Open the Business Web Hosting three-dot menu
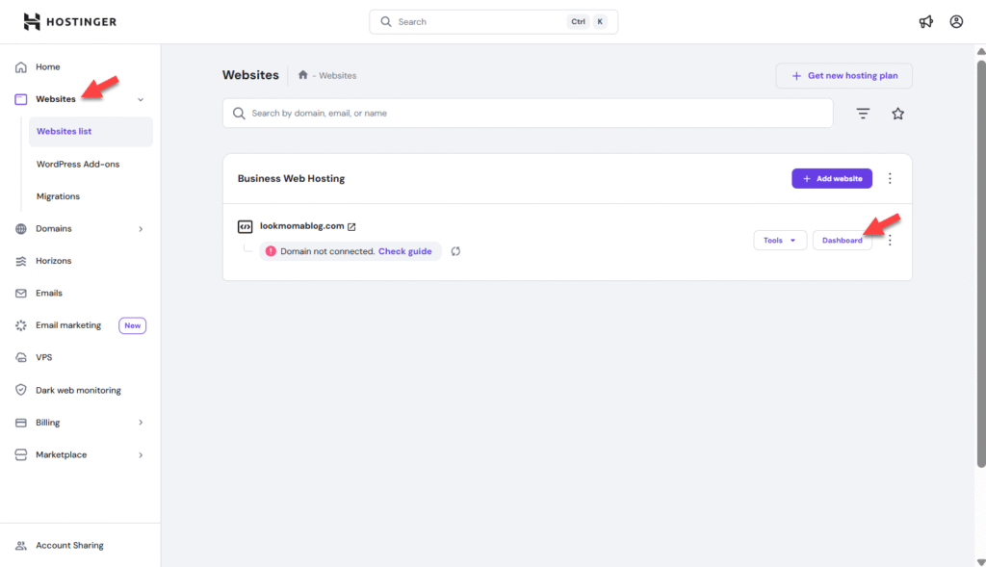This screenshot has width=986, height=567. (x=890, y=178)
